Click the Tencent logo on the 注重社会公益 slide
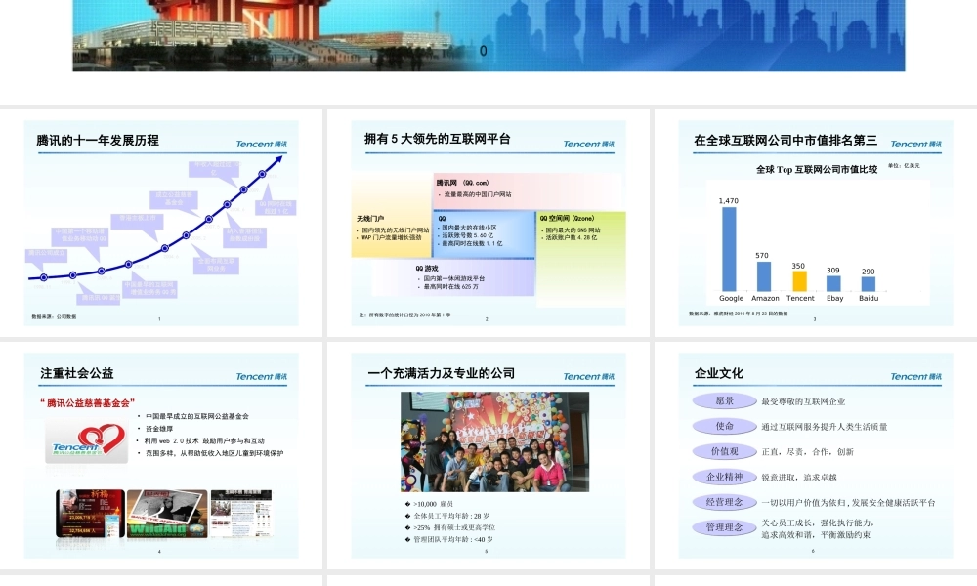The width and height of the screenshot is (977, 586). 262,376
